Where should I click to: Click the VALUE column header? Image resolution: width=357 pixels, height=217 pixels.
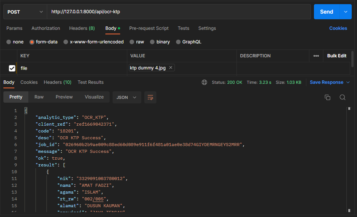click(x=138, y=56)
